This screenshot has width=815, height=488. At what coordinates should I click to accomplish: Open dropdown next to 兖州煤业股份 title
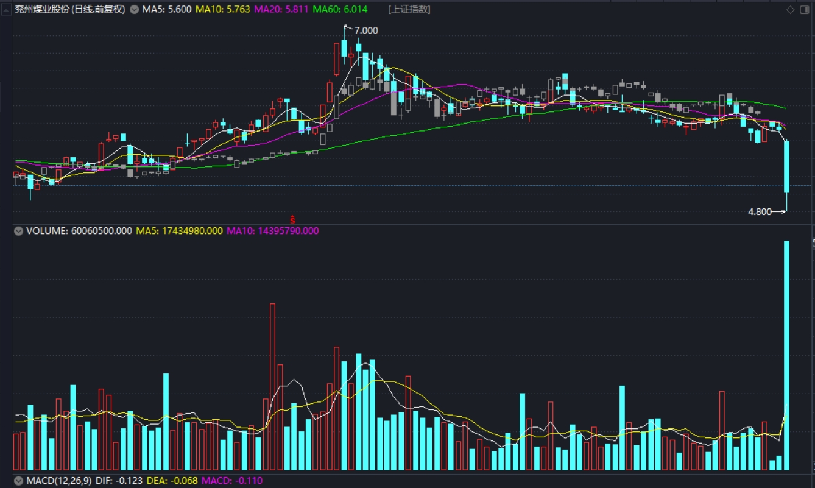click(134, 10)
